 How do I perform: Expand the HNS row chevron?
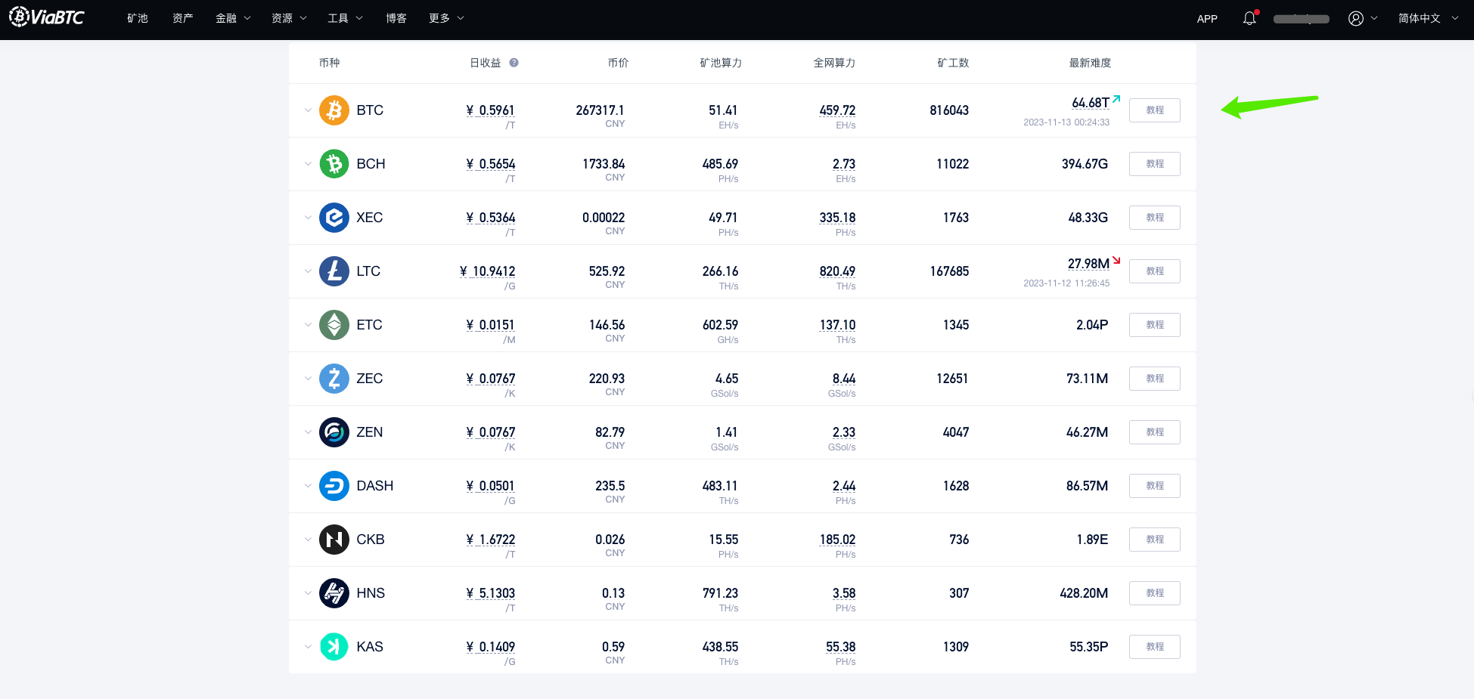pyautogui.click(x=308, y=593)
